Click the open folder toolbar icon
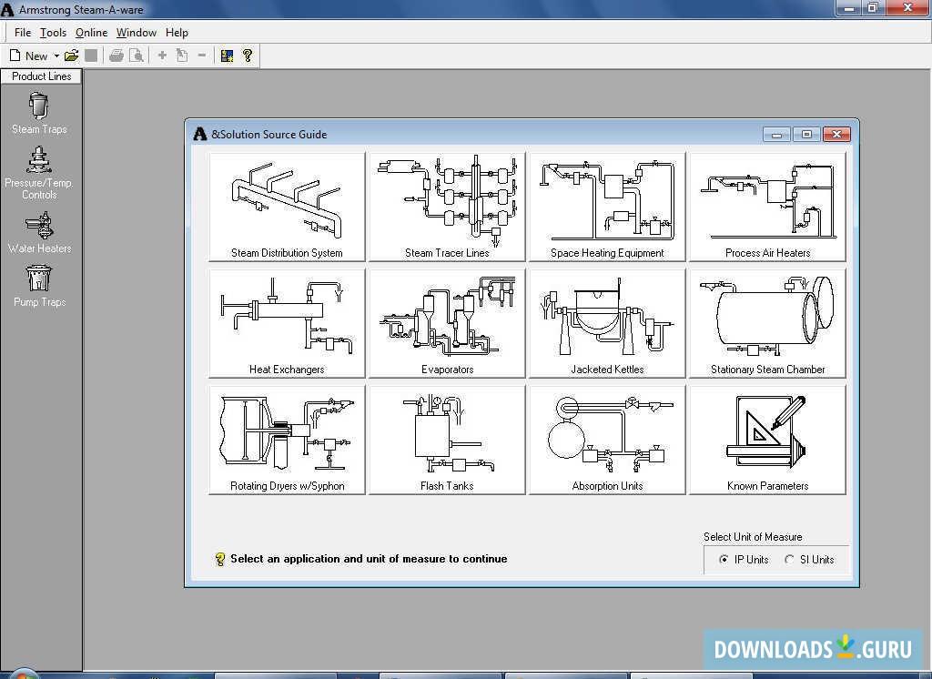The image size is (932, 679). click(x=72, y=56)
